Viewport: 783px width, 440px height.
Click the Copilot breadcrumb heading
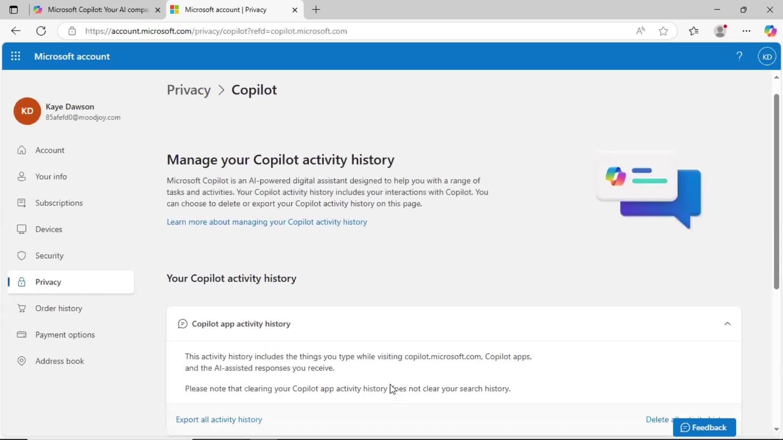tap(254, 90)
